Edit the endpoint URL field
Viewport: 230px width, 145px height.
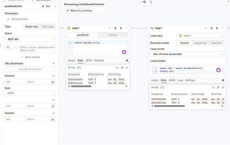[x=37, y=49]
